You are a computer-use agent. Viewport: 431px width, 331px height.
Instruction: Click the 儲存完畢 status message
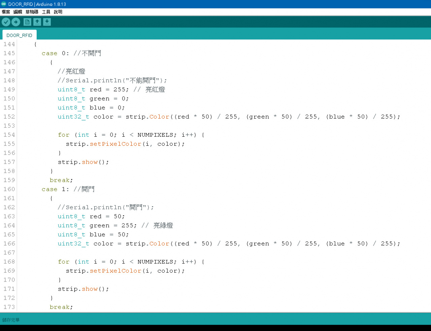point(11,320)
